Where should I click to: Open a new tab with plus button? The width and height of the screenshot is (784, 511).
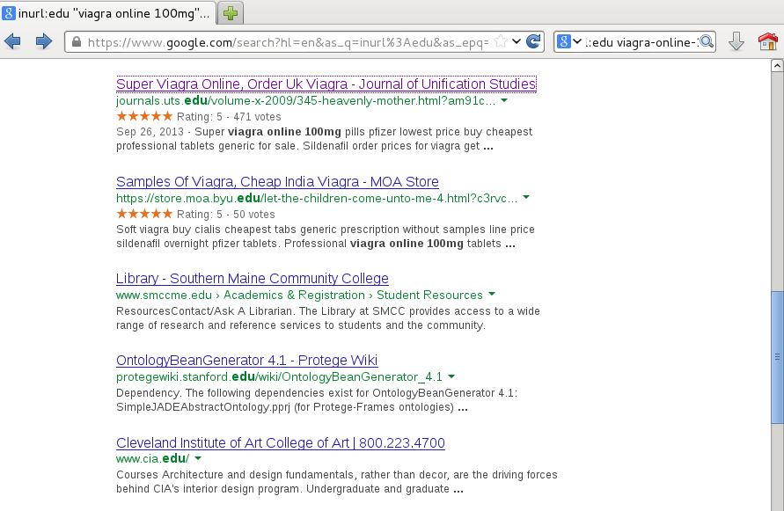(x=231, y=13)
